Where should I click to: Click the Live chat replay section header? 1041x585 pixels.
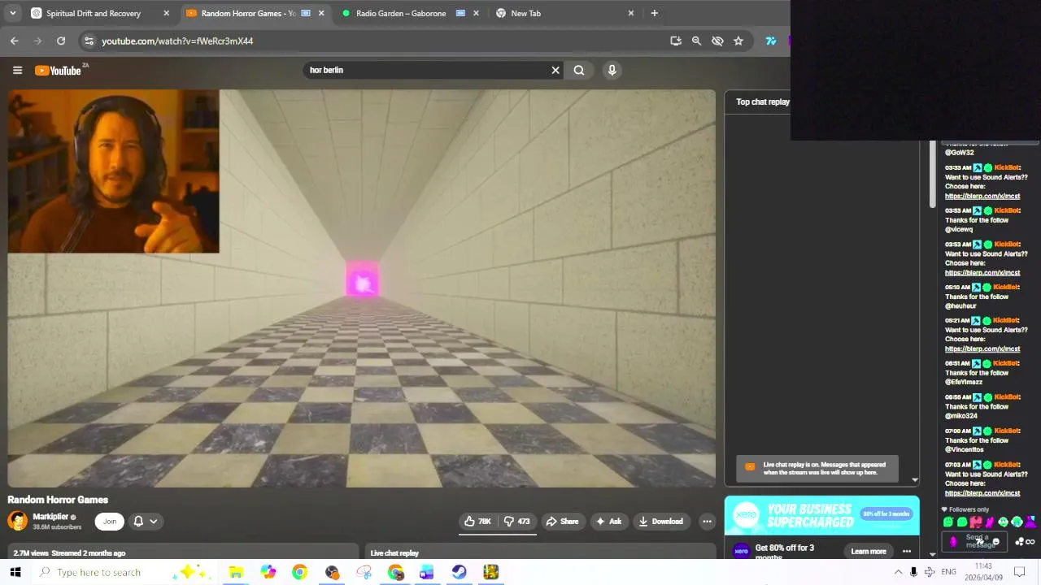click(x=394, y=553)
